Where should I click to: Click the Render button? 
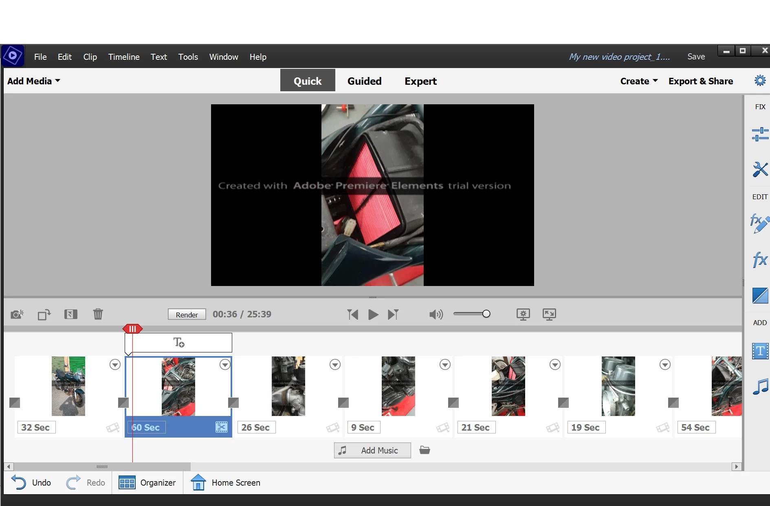[187, 315]
